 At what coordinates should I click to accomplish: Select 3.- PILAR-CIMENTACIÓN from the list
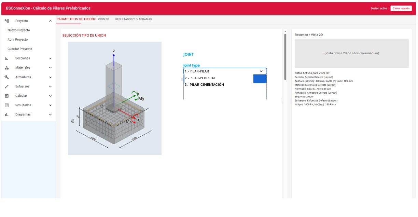pyautogui.click(x=204, y=85)
